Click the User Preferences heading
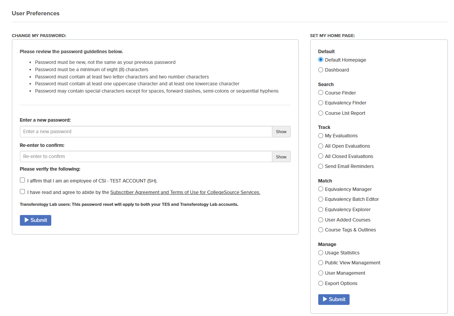This screenshot has height=316, width=454. (36, 13)
